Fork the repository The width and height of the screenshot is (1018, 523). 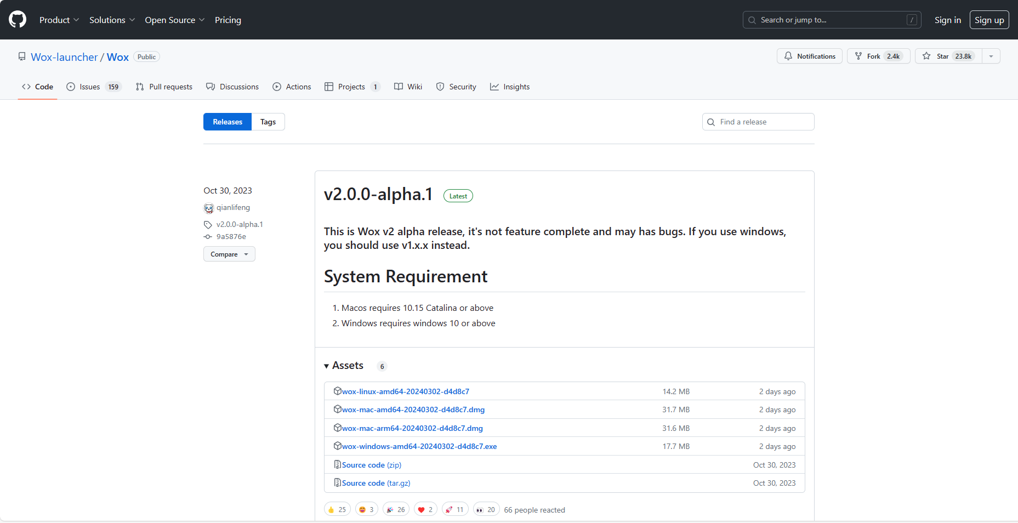tap(878, 56)
